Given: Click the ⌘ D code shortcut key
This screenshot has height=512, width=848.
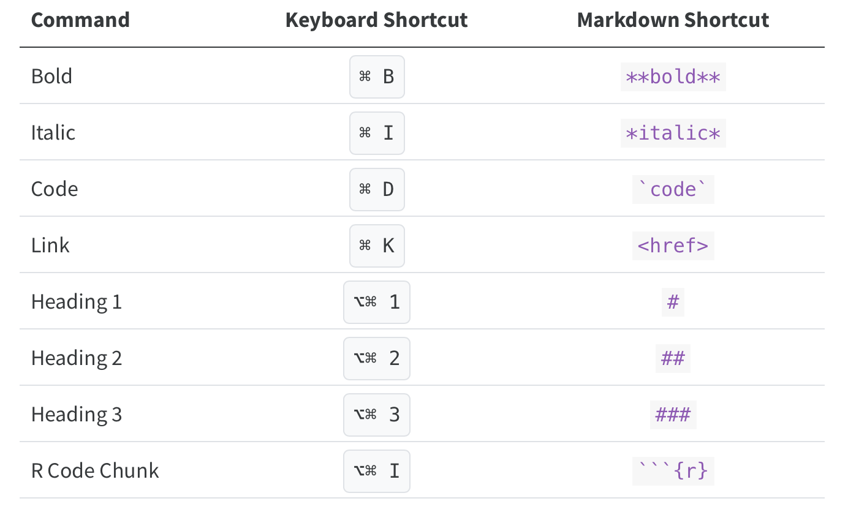Looking at the screenshot, I should pyautogui.click(x=377, y=189).
